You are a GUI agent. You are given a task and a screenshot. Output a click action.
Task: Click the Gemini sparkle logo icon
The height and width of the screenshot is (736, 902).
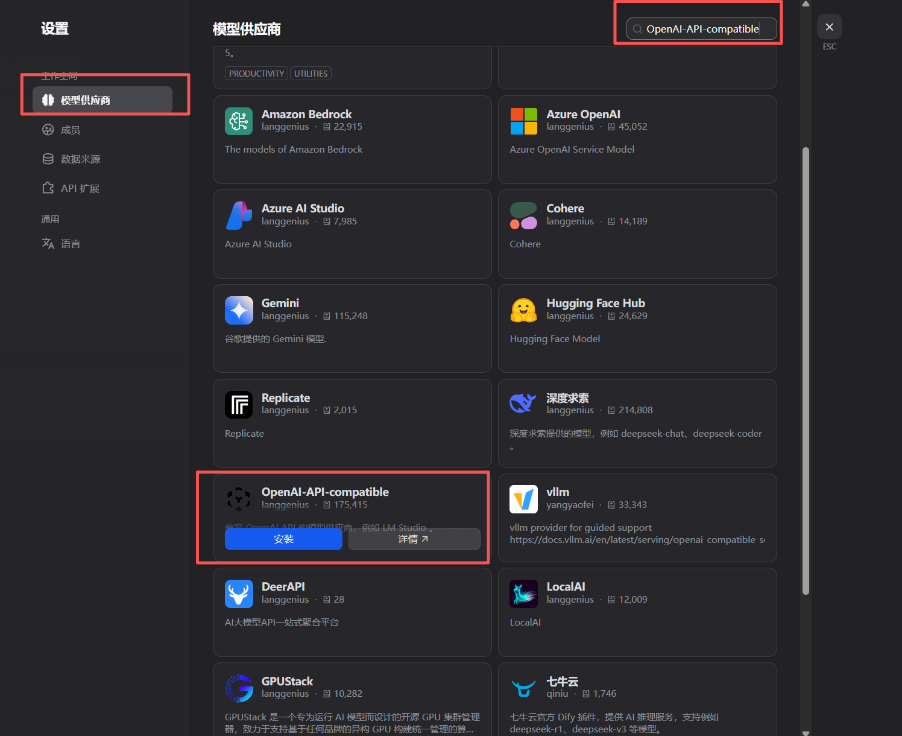click(x=239, y=311)
